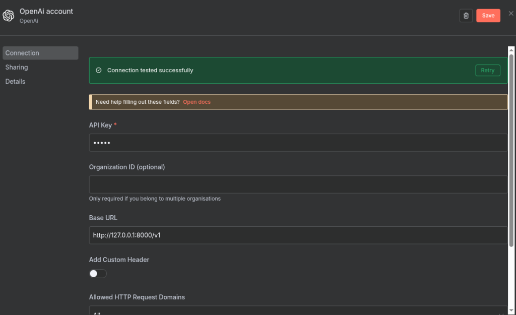Delete credential using the trash icon
The height and width of the screenshot is (315, 516).
coord(466,16)
